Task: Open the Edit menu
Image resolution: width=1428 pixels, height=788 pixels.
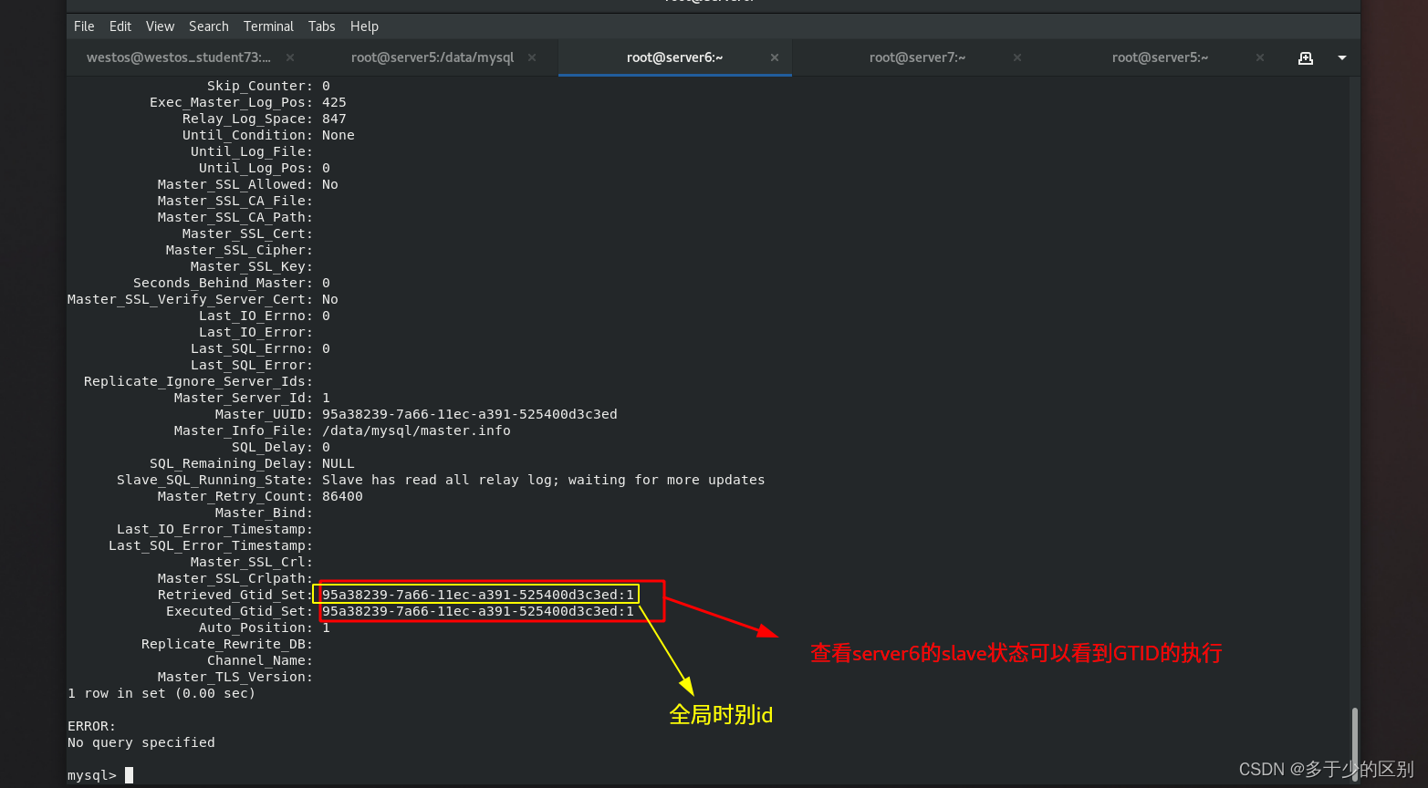Action: pos(120,26)
